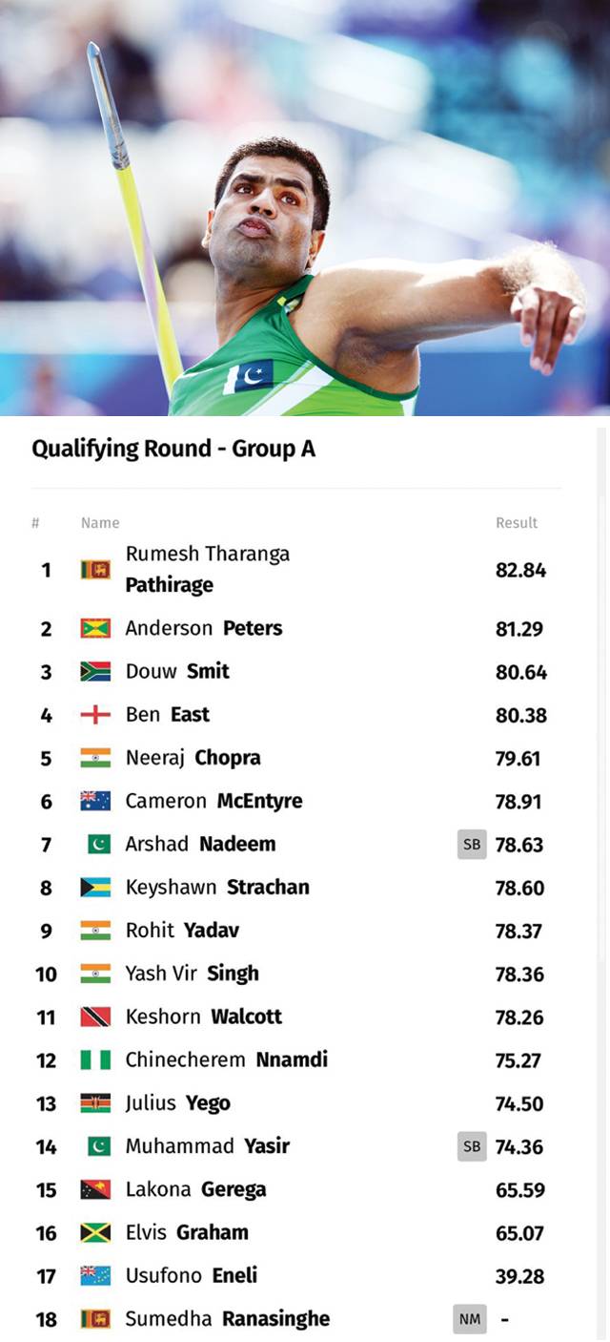The width and height of the screenshot is (610, 1342).
Task: Click the England flag next to Ben East
Action: coord(95,714)
